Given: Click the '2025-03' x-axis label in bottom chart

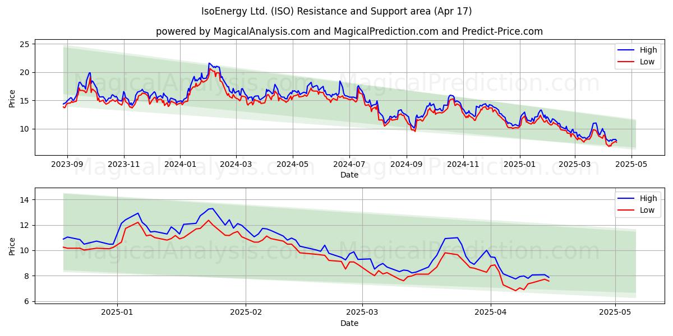Looking at the screenshot, I should coord(362,313).
